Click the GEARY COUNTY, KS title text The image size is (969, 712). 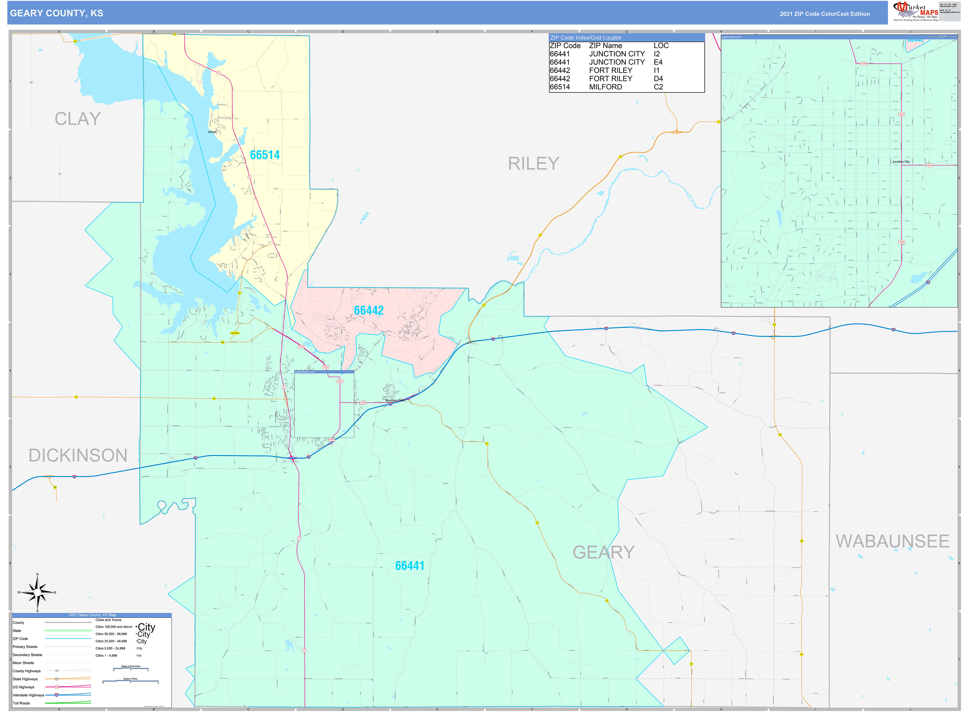pyautogui.click(x=56, y=13)
